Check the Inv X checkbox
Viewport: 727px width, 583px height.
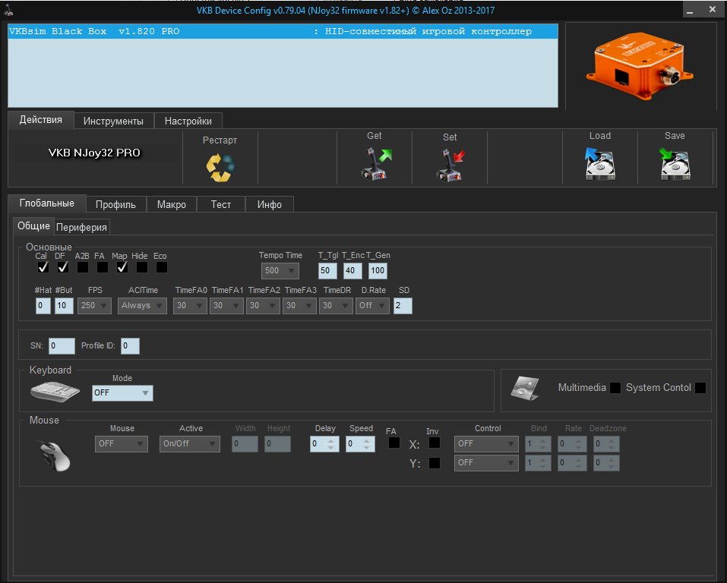[x=435, y=443]
